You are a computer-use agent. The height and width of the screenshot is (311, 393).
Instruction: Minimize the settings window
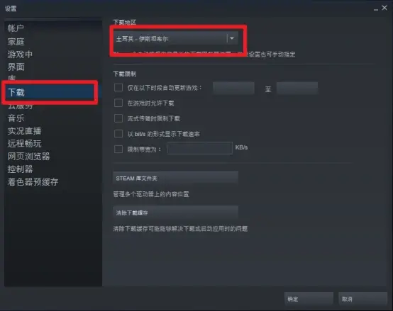(x=376, y=9)
